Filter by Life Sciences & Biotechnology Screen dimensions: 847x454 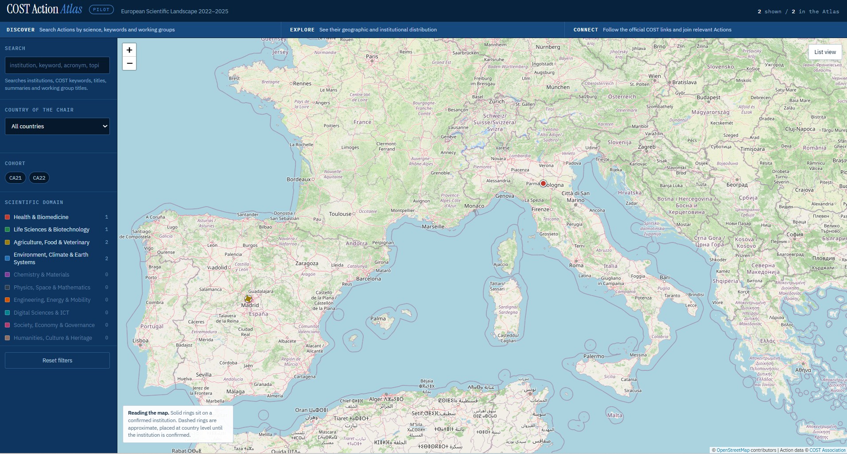pos(57,229)
